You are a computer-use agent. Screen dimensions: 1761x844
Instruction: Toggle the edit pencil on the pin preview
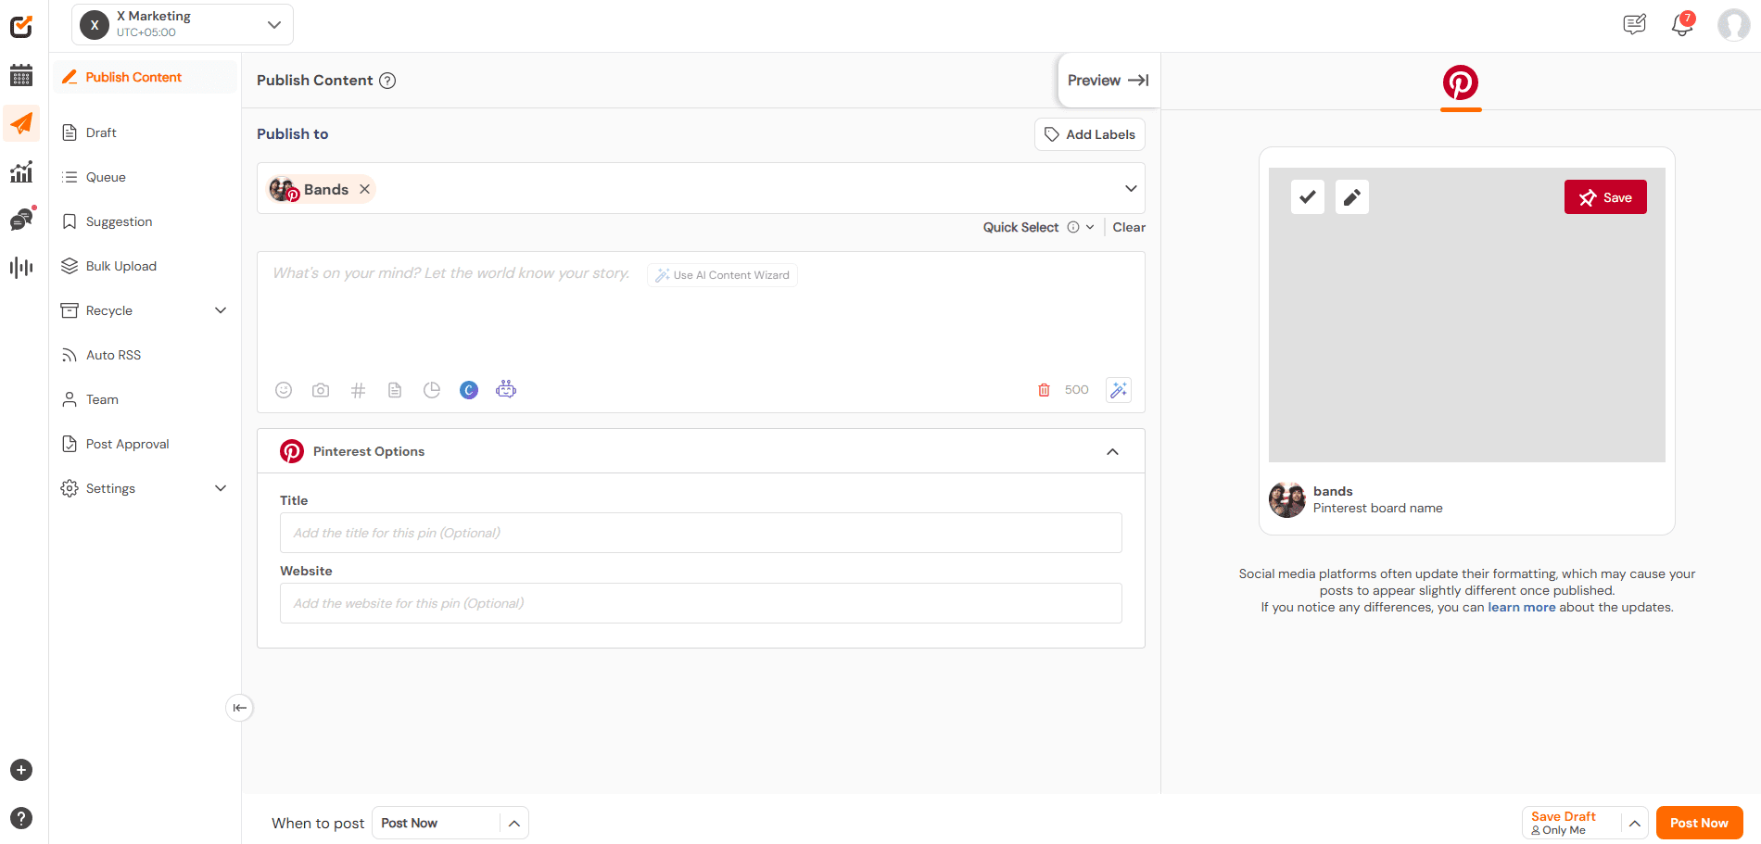[1351, 196]
